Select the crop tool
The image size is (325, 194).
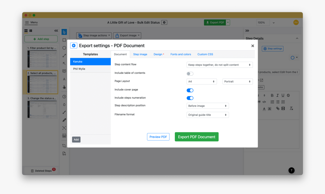coord(64,146)
